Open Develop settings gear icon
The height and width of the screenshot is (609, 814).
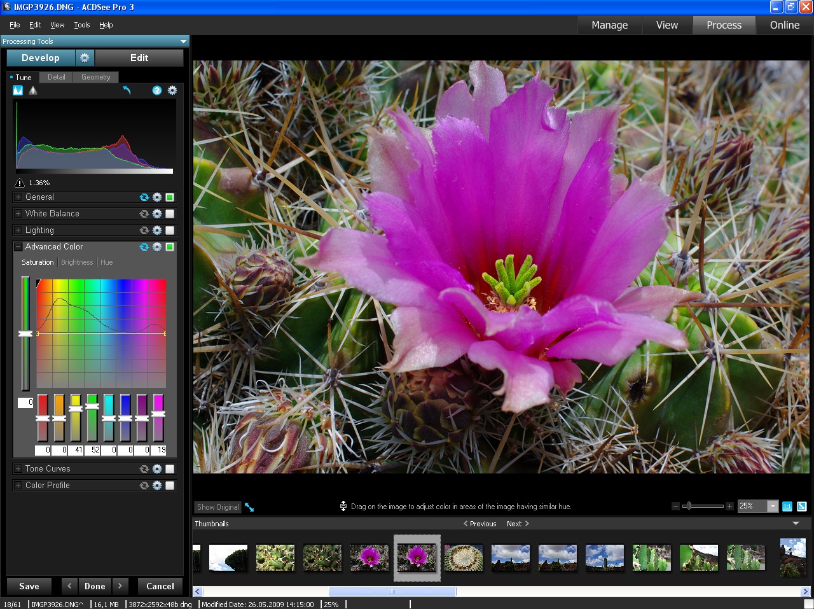tap(85, 57)
